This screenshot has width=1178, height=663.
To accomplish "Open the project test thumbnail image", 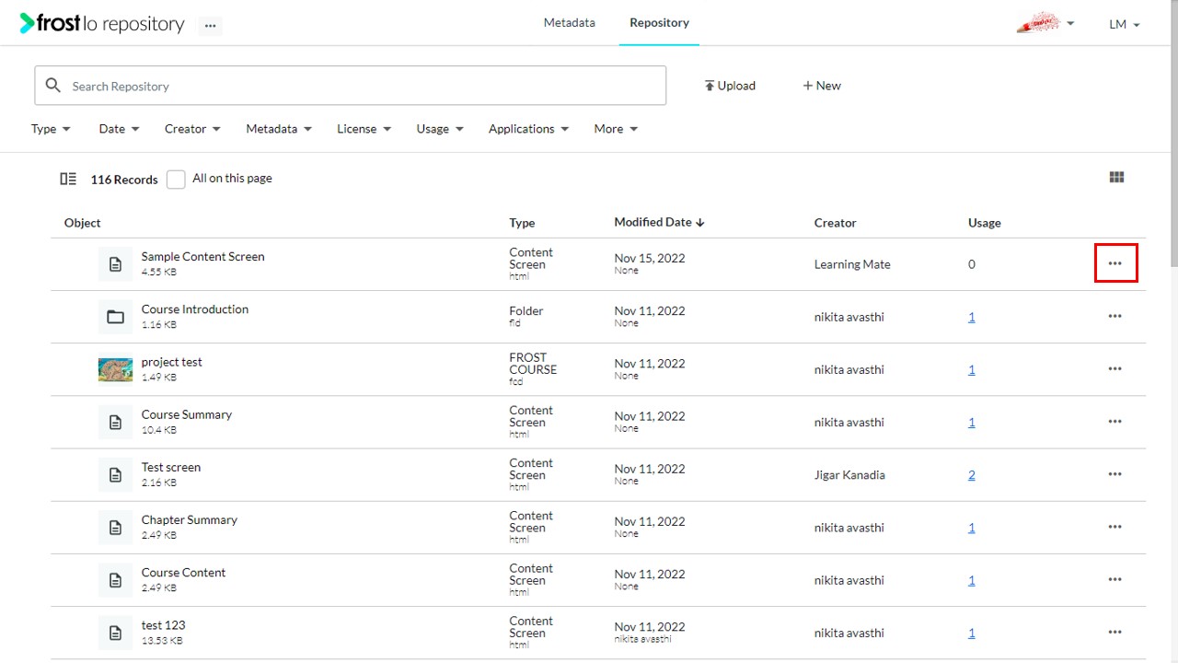I will [115, 370].
